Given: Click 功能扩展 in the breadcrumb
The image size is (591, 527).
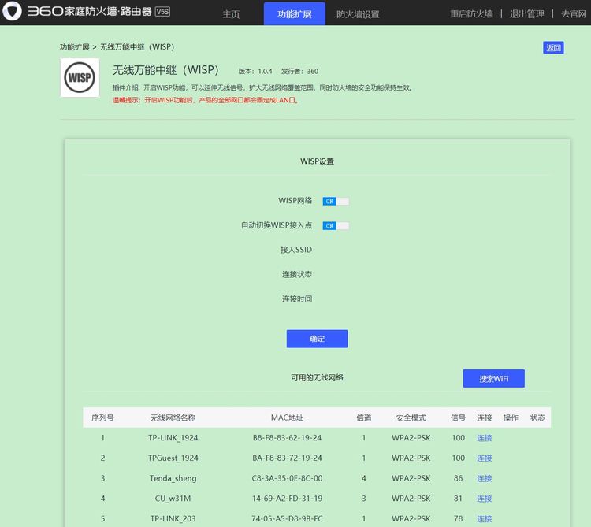Looking at the screenshot, I should pos(75,47).
